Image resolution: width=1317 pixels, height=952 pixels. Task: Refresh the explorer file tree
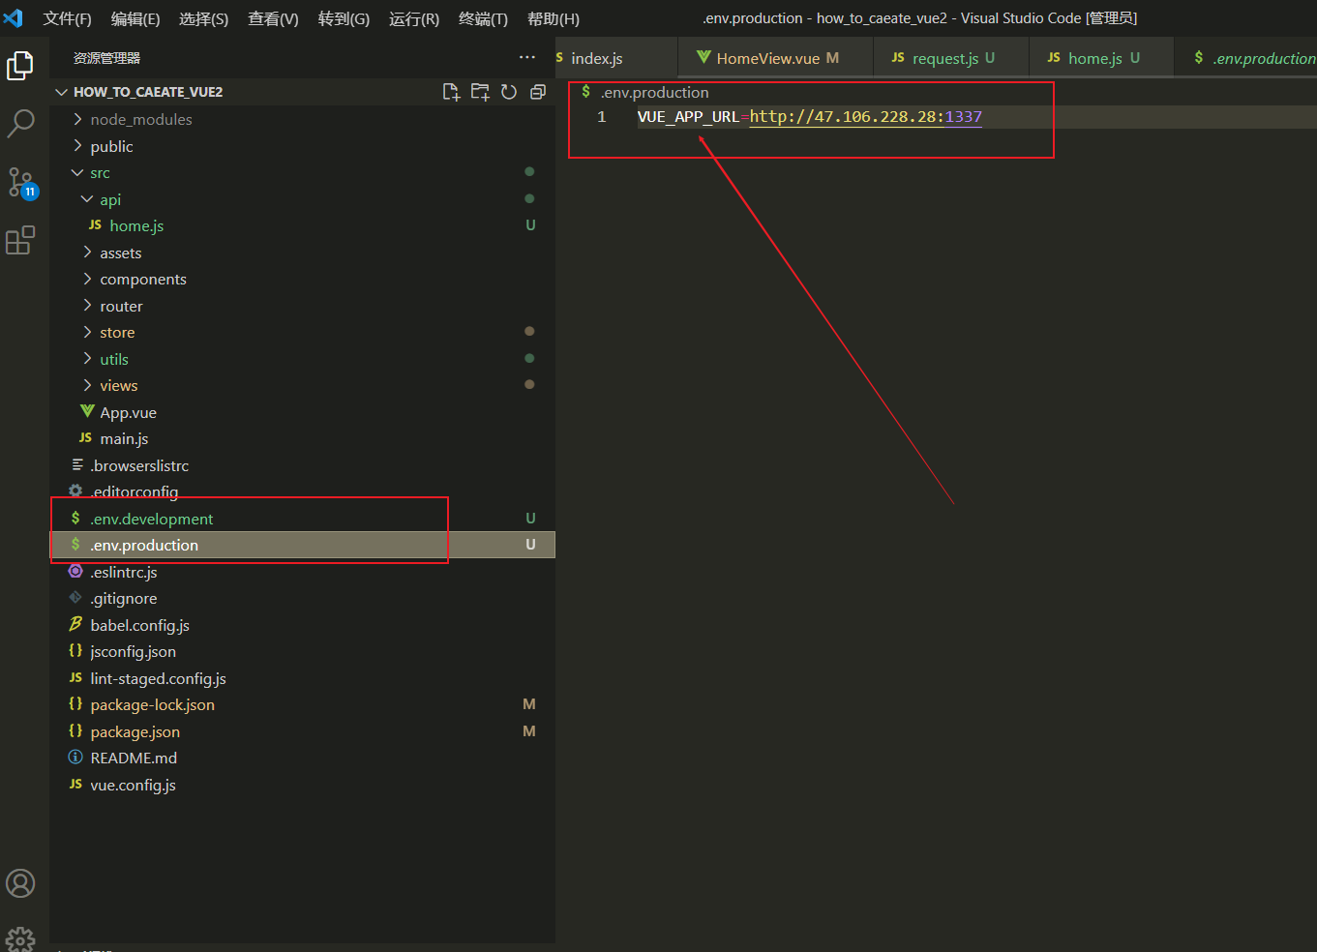pyautogui.click(x=509, y=92)
